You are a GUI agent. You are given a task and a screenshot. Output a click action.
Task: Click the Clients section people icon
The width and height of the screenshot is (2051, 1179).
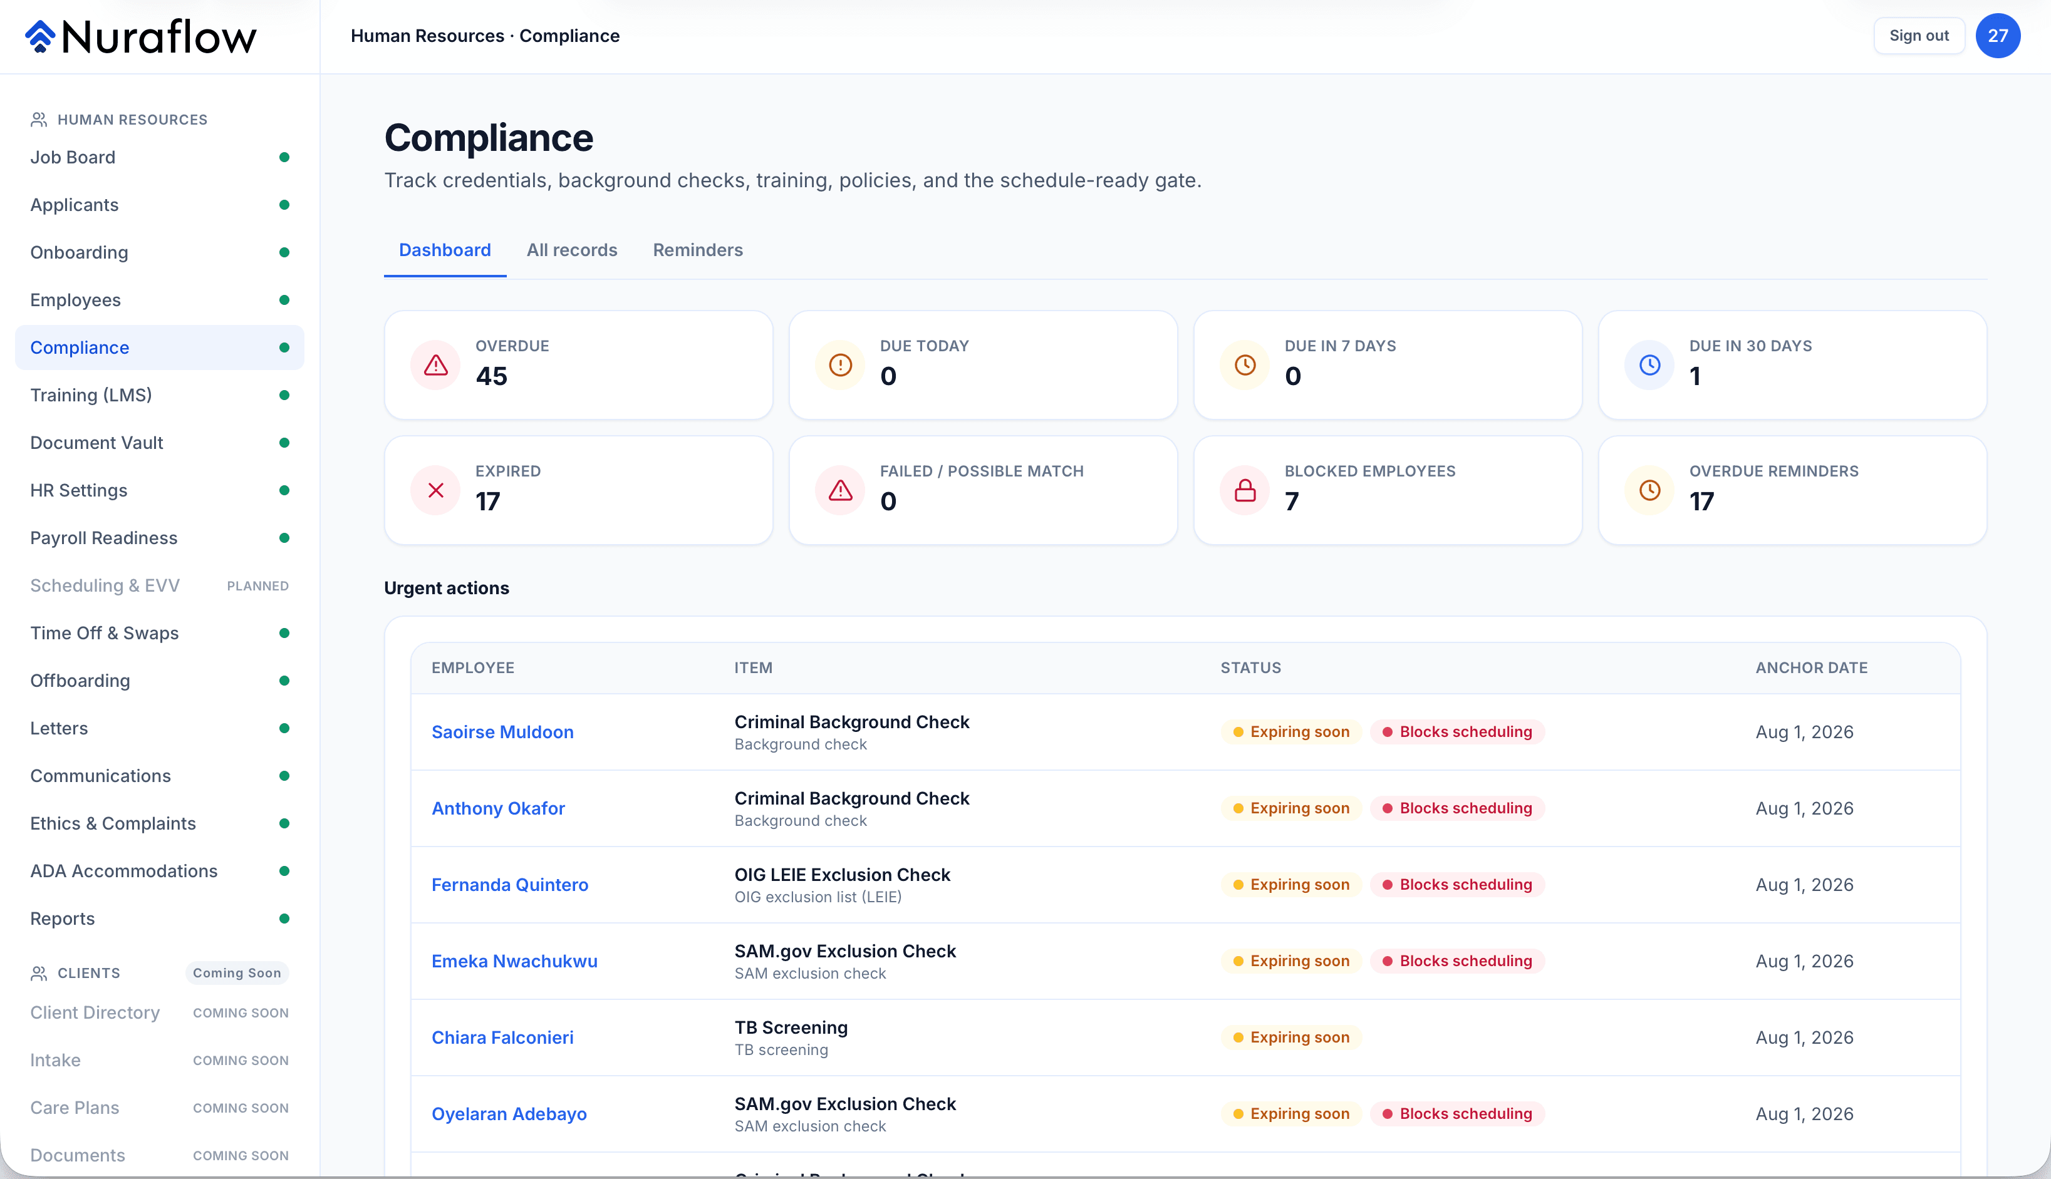(x=39, y=974)
